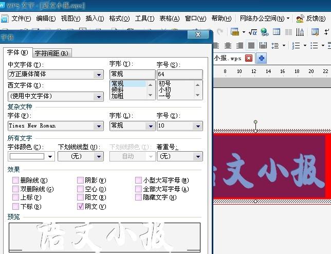The image size is (331, 254).
Task: Click the insert table icon
Action: coord(234,32)
